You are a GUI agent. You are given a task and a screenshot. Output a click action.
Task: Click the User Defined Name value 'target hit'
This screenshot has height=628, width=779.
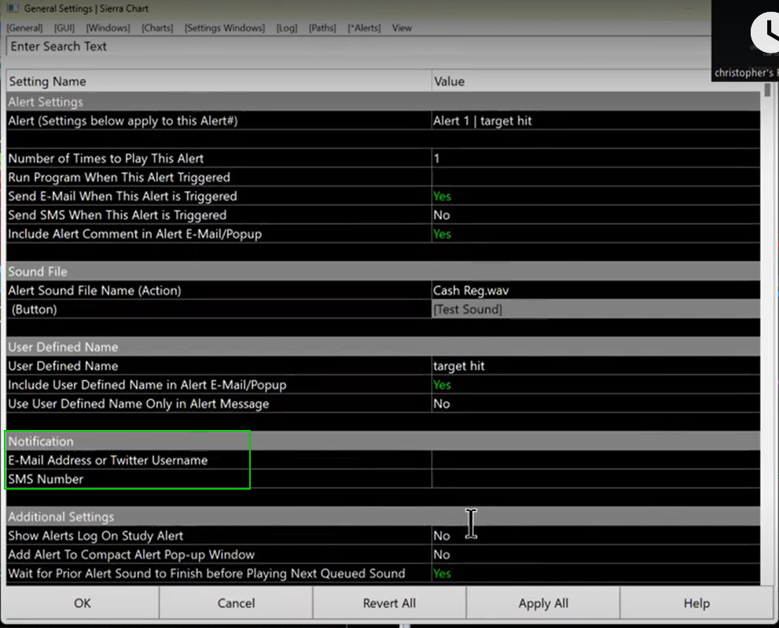[596, 366]
